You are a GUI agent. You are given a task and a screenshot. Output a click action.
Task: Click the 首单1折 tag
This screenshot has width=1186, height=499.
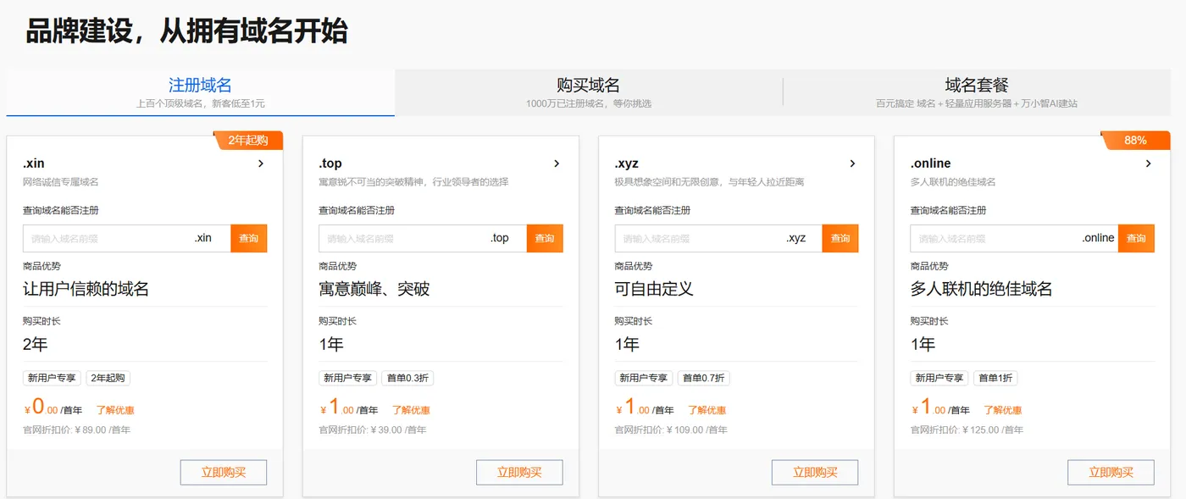point(995,378)
